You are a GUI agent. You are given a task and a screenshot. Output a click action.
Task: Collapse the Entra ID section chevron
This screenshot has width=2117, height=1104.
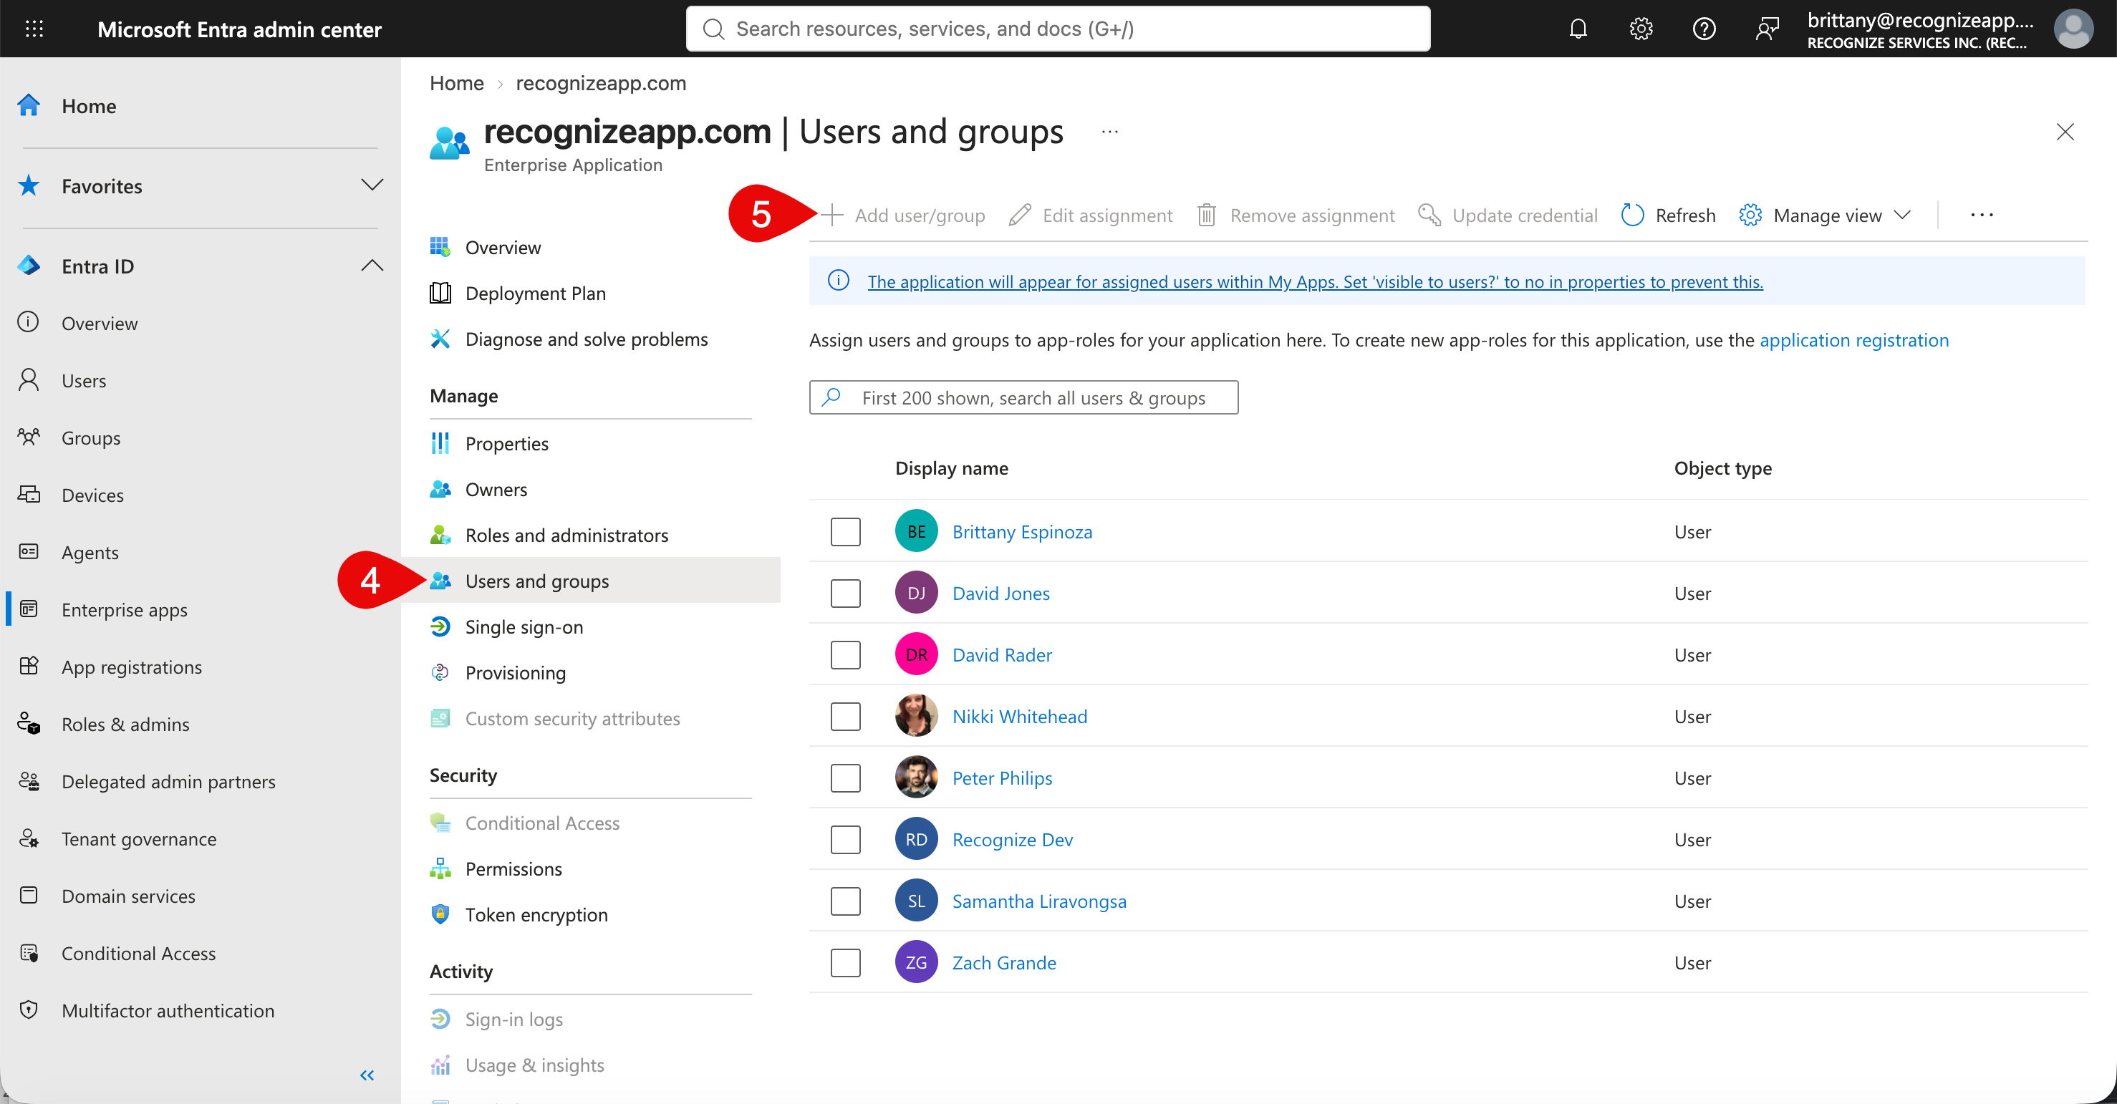pyautogui.click(x=372, y=266)
